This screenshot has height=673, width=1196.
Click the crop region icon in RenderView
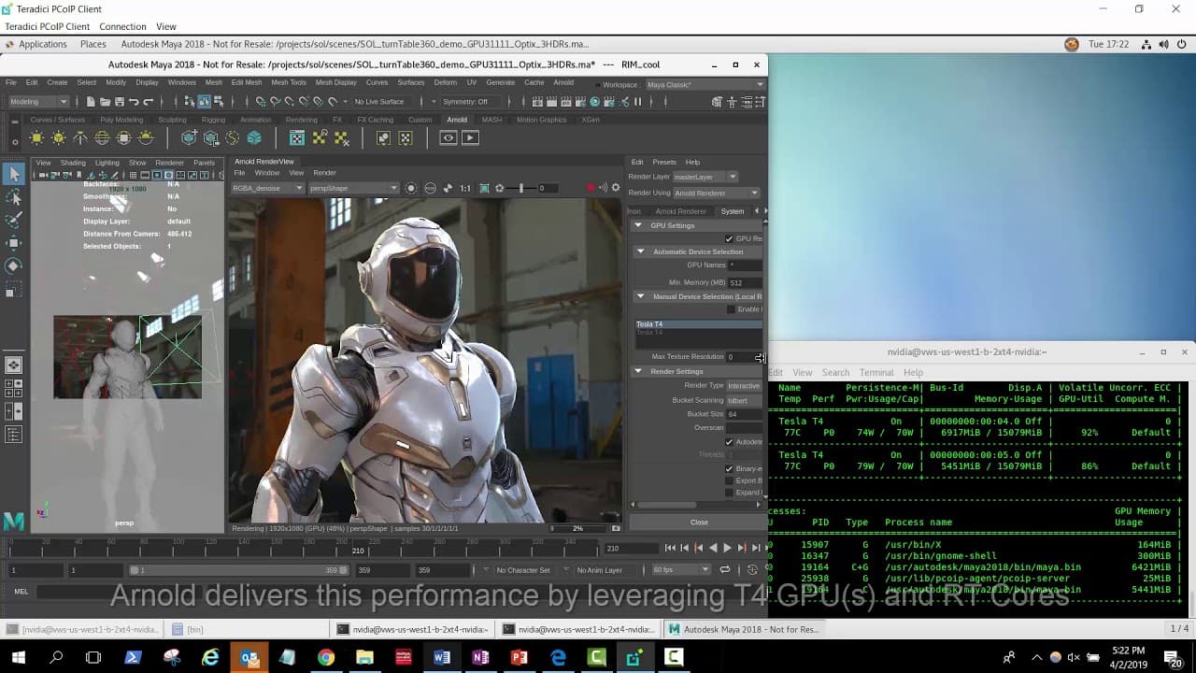point(484,188)
